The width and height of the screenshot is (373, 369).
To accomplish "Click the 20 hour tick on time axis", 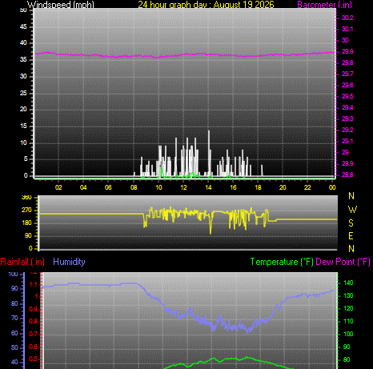I will coord(283,187).
